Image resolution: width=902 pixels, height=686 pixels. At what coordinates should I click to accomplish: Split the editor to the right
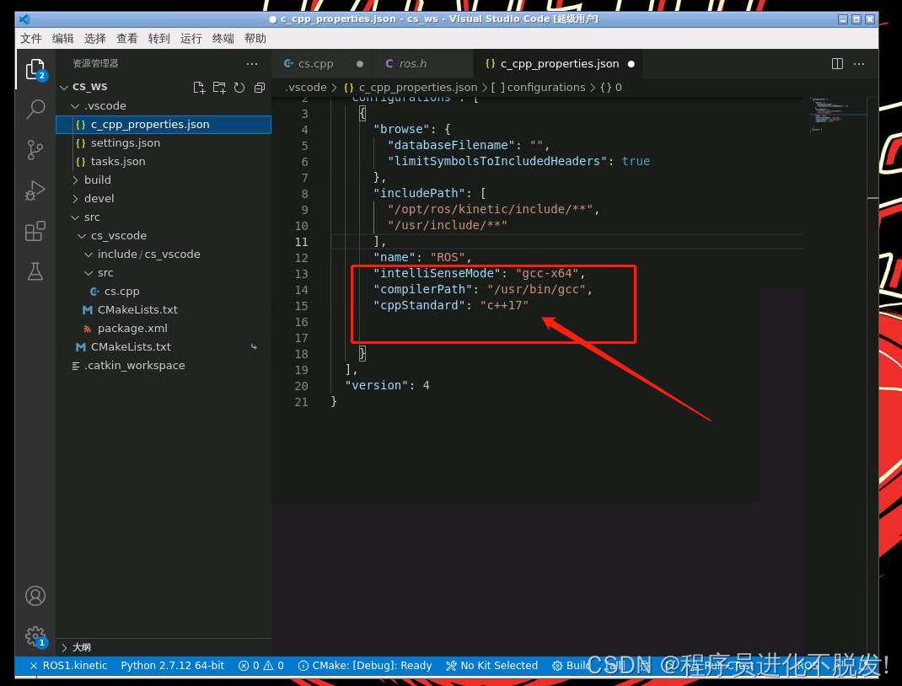[x=838, y=64]
